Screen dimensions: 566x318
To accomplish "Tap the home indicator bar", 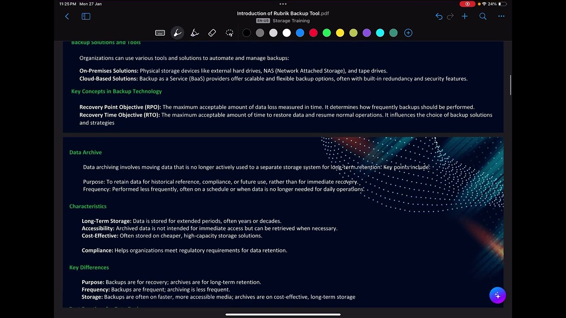I will click(283, 315).
